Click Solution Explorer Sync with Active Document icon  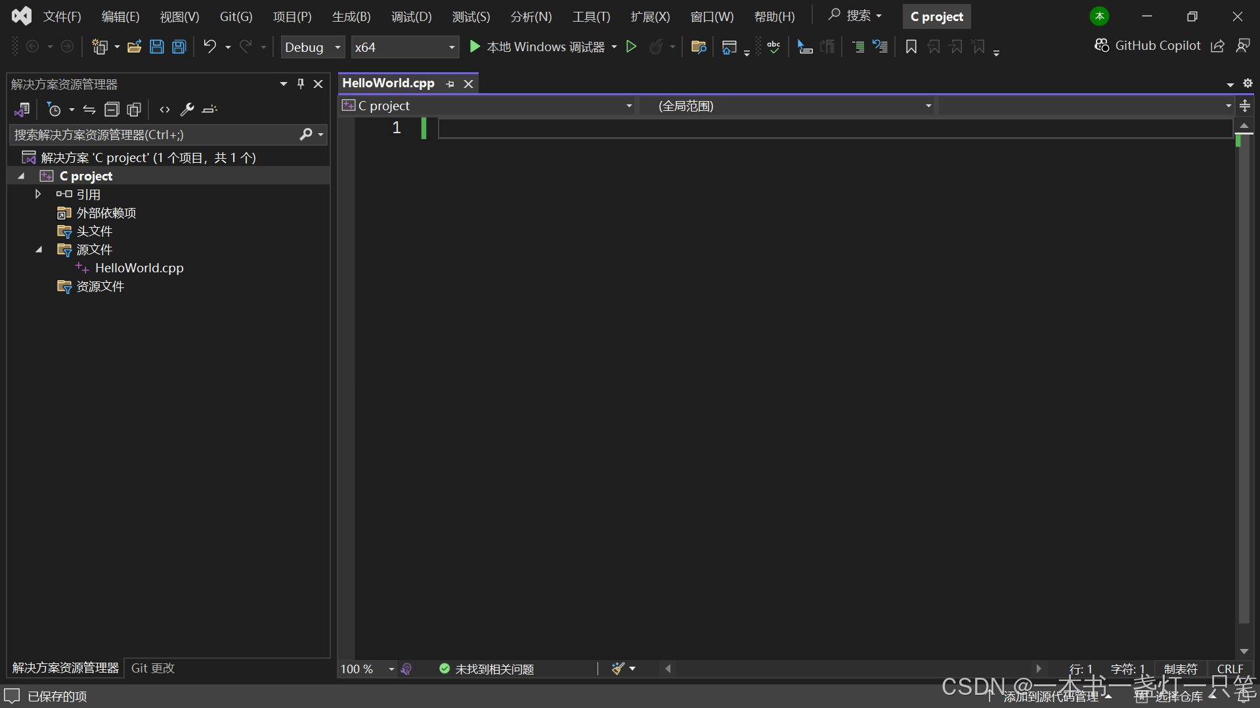click(89, 110)
